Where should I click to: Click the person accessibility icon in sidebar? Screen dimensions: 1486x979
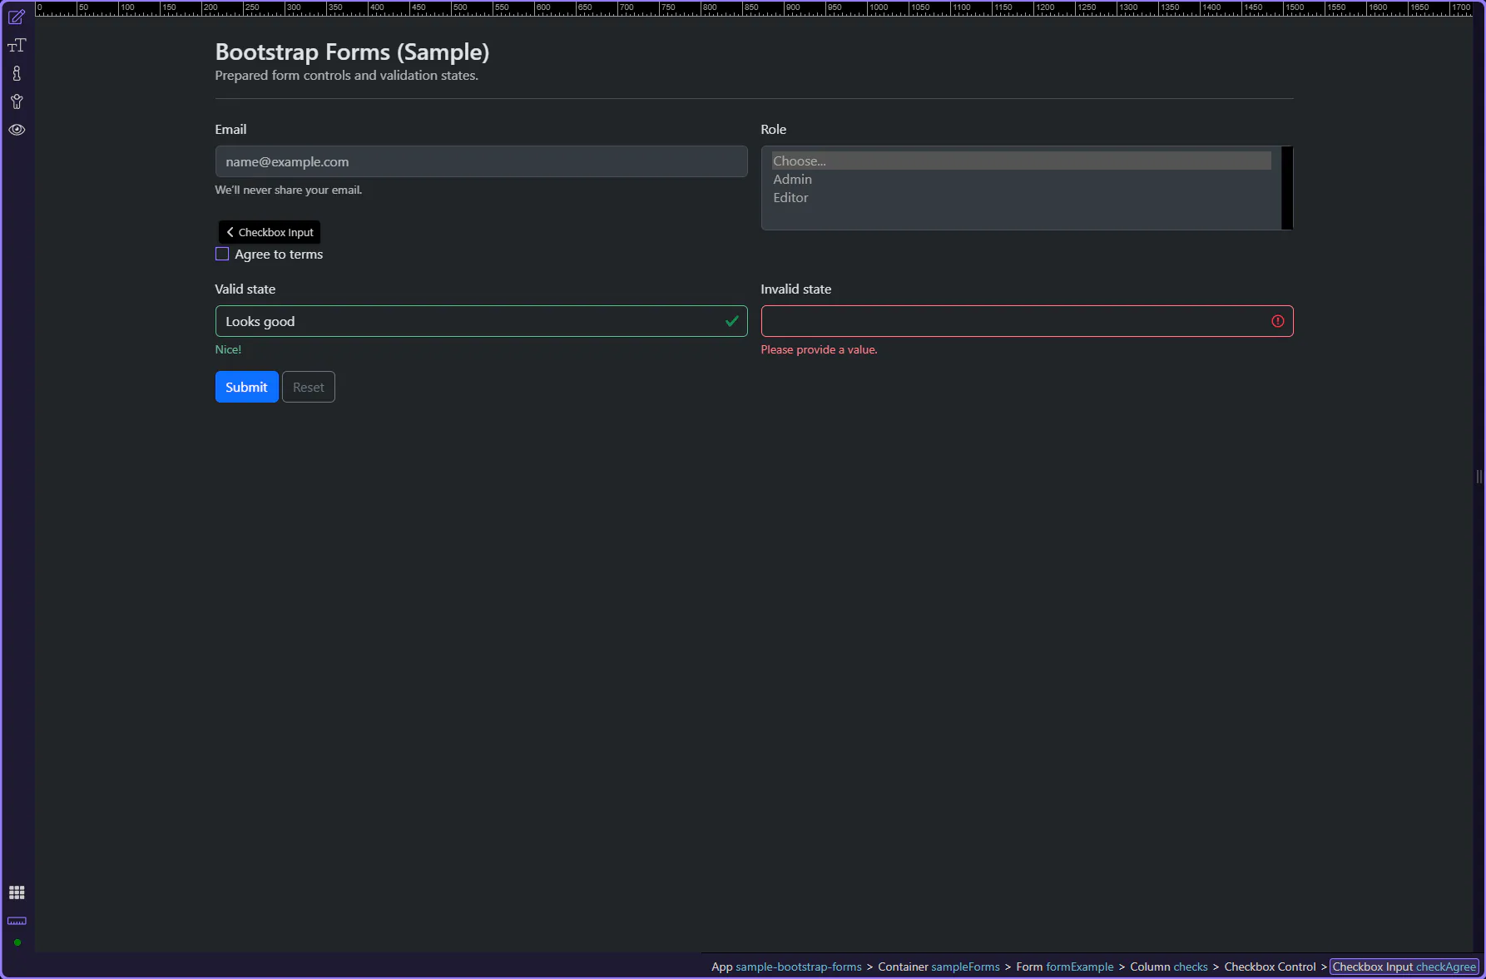click(x=17, y=102)
